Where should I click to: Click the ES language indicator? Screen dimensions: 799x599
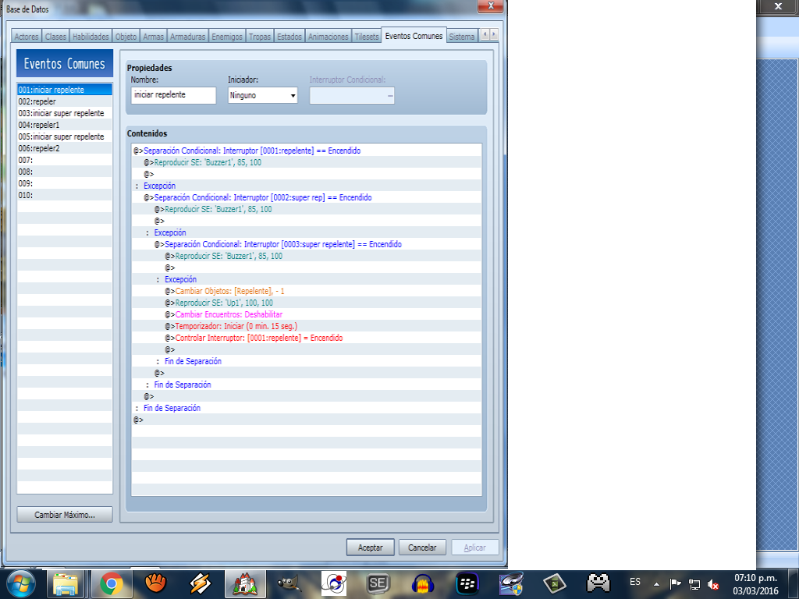[635, 582]
